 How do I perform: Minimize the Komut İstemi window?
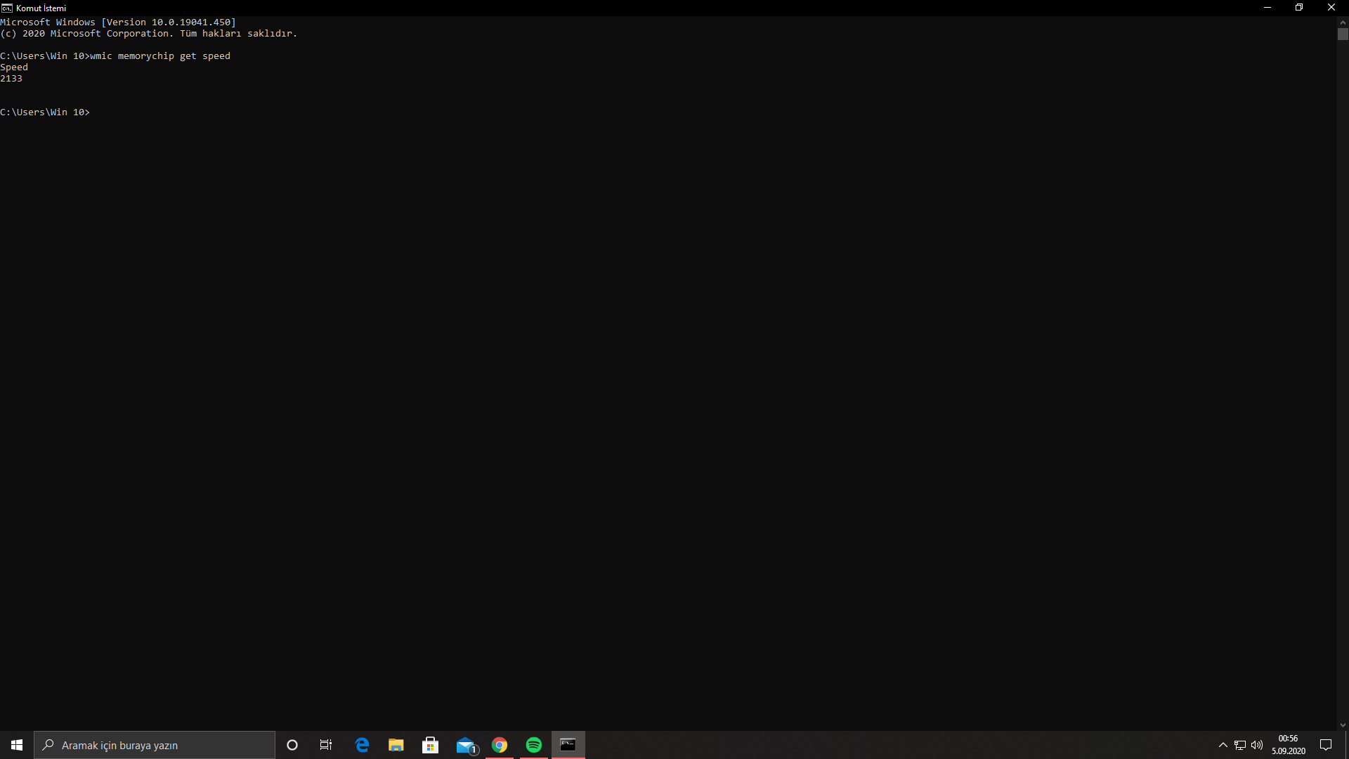1267,8
